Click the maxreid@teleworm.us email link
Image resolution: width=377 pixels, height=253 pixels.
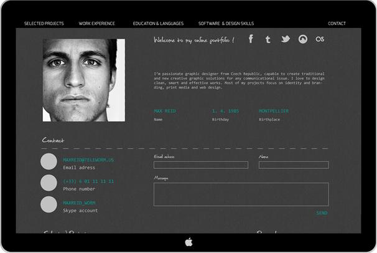point(88,160)
